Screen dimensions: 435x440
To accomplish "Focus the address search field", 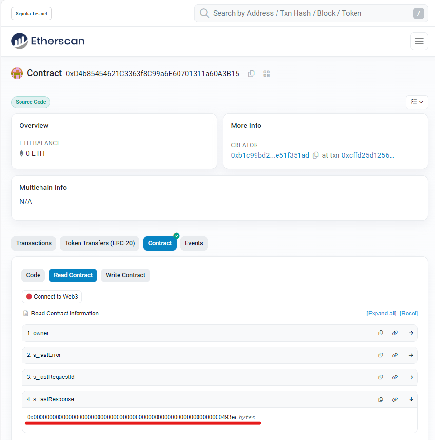I will coord(311,13).
